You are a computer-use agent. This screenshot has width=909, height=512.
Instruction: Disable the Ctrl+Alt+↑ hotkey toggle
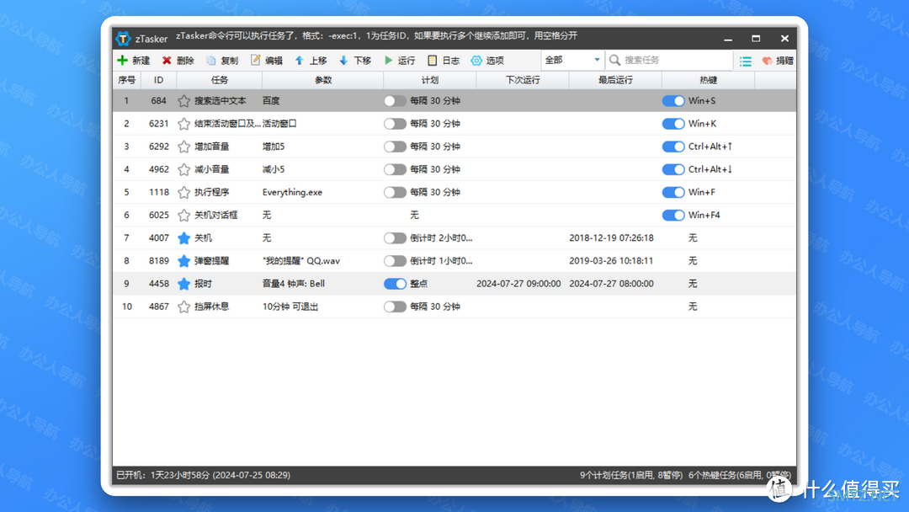tap(673, 147)
